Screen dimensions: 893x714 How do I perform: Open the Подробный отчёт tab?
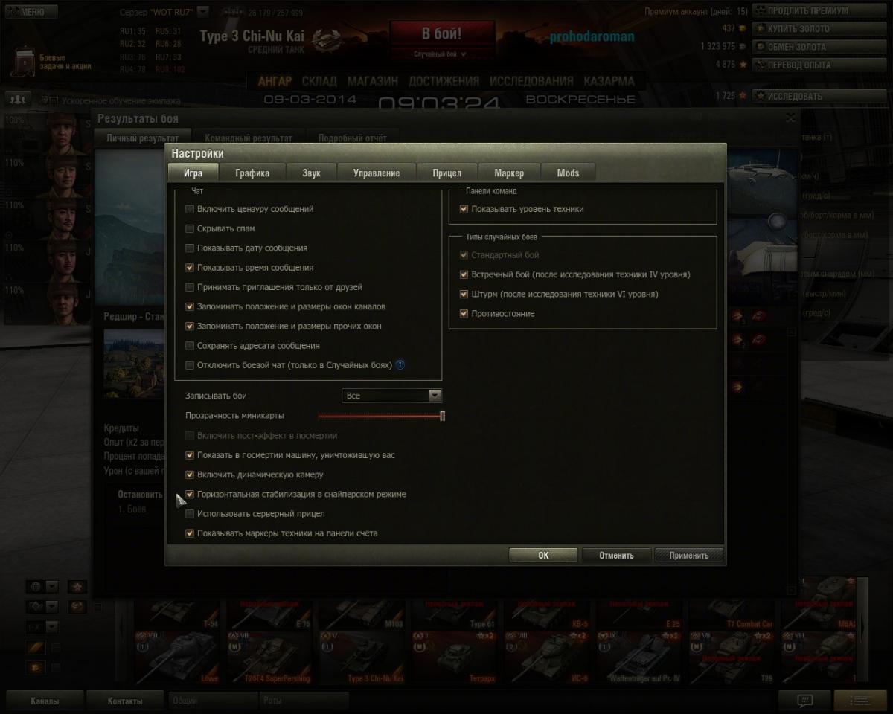[352, 138]
